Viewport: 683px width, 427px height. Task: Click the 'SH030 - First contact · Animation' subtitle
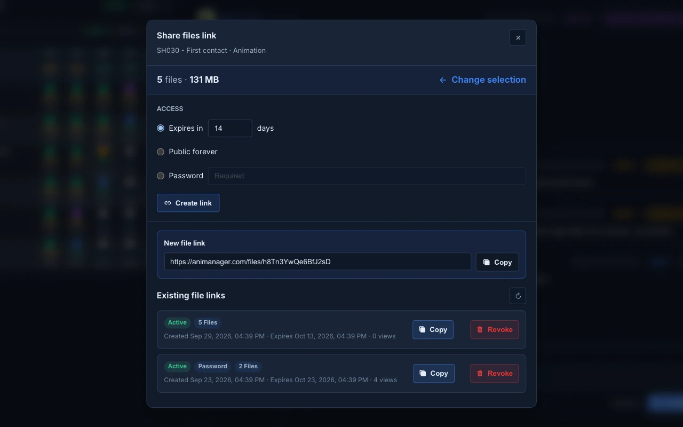(211, 50)
